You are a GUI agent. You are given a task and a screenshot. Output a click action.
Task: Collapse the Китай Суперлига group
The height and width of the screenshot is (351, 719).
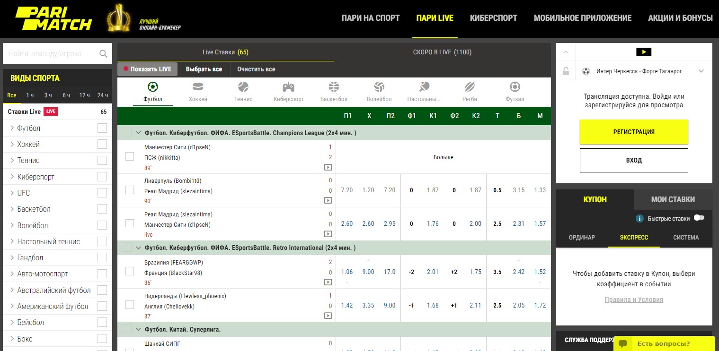click(x=139, y=329)
